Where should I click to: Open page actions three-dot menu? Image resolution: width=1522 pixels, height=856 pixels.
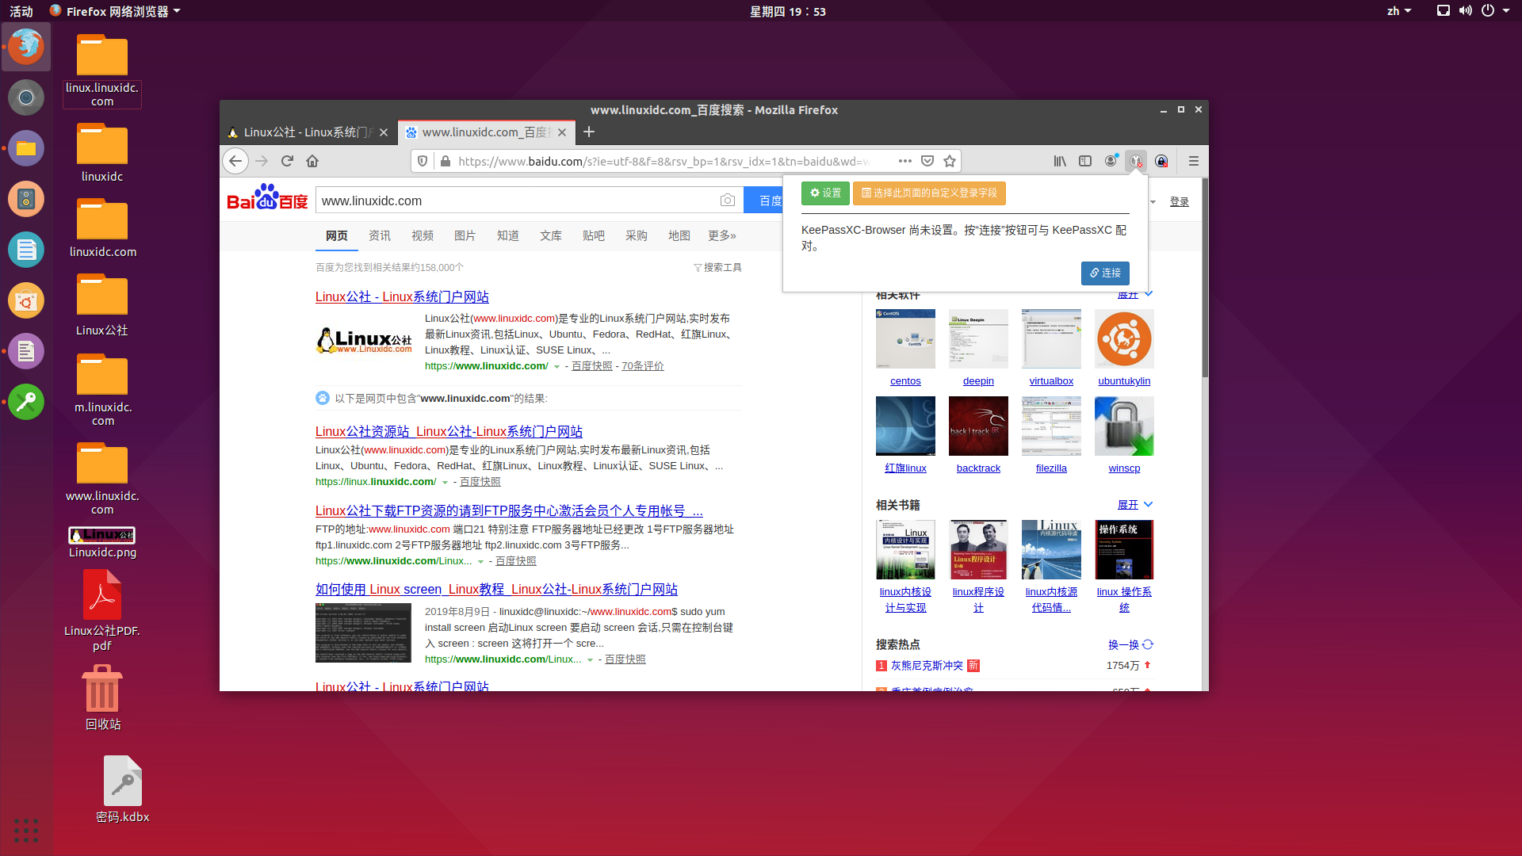point(904,161)
